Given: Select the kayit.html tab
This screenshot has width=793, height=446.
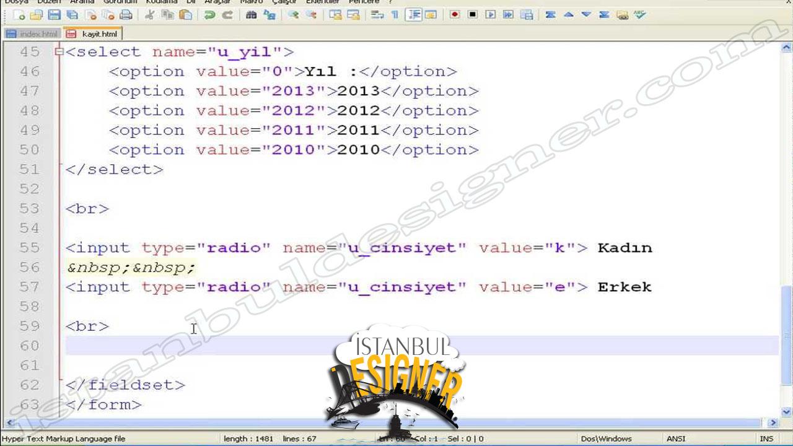Looking at the screenshot, I should tap(92, 33).
